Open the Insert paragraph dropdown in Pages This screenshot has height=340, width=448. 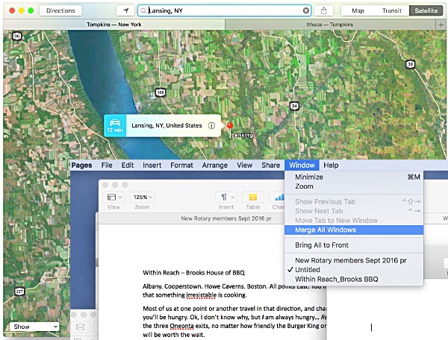coord(225,198)
